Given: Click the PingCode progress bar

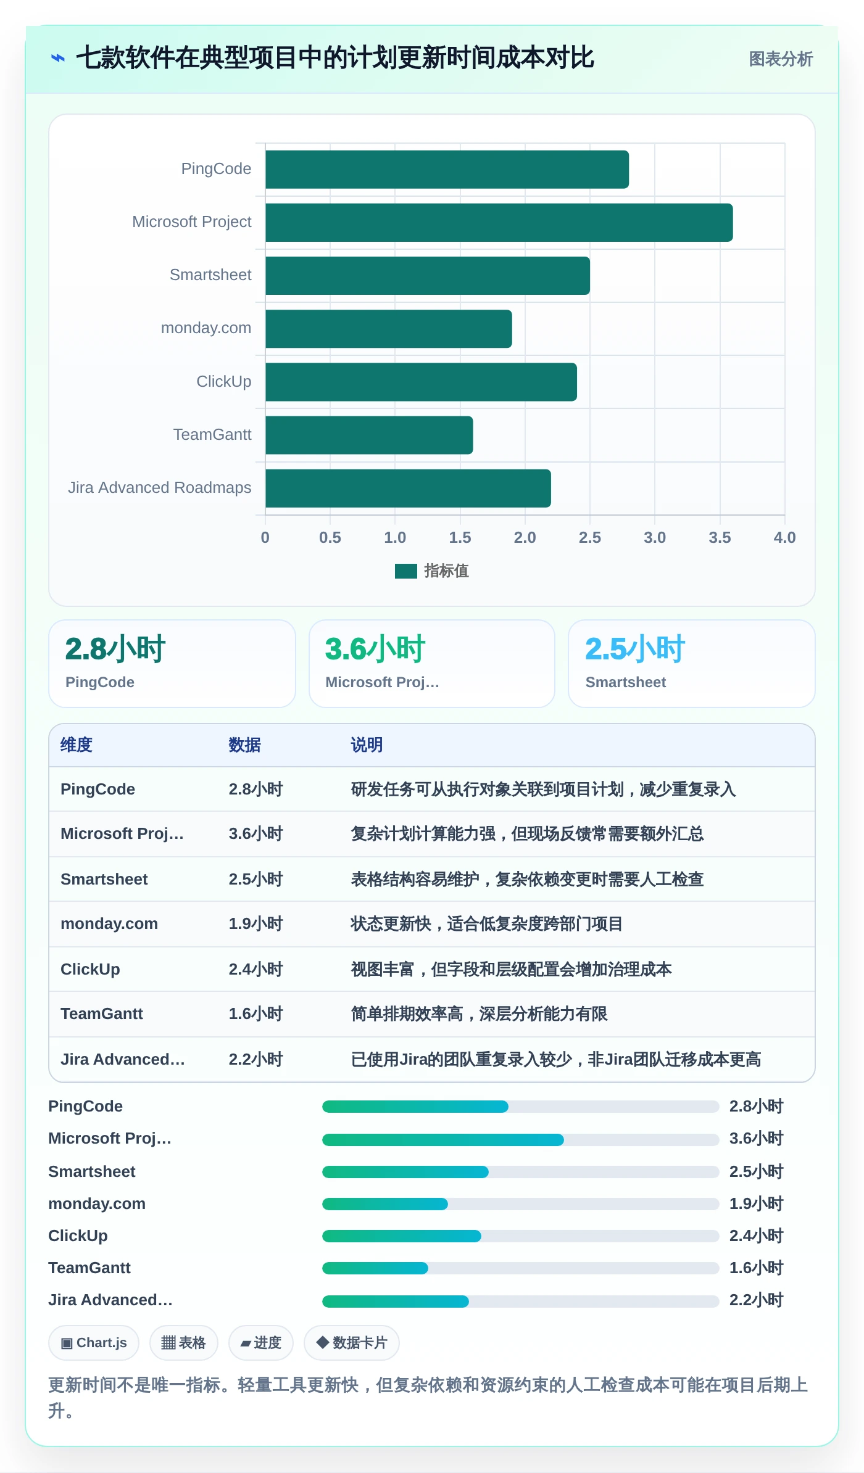Looking at the screenshot, I should [x=521, y=1107].
